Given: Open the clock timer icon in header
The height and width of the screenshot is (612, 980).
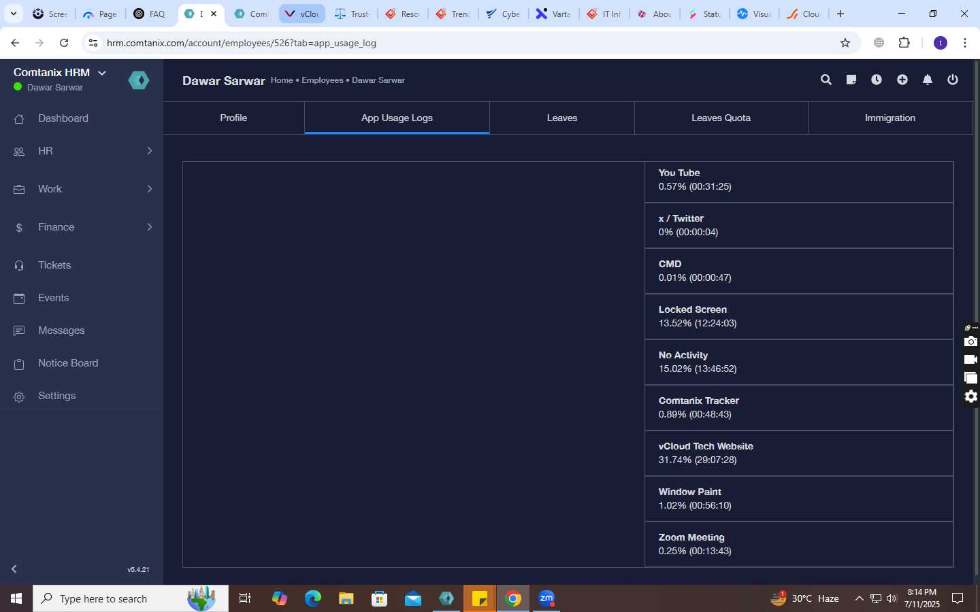Looking at the screenshot, I should (x=877, y=80).
